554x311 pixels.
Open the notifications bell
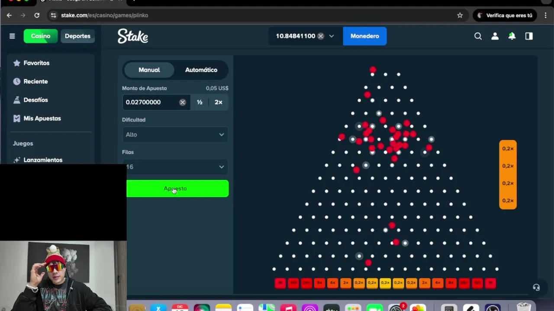[x=512, y=36]
